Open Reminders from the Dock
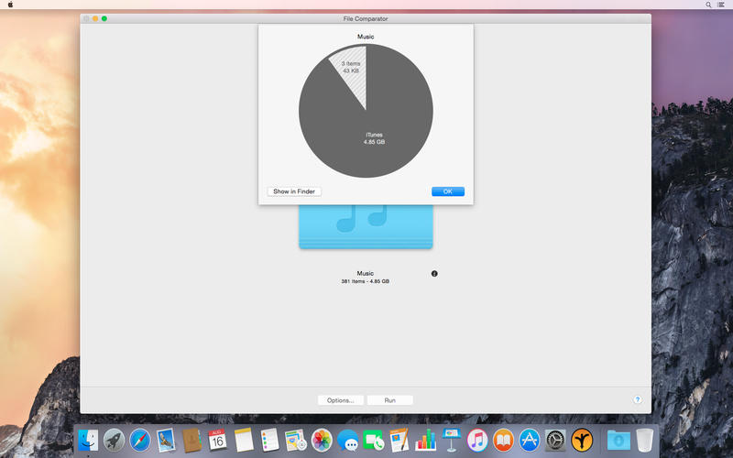733x458 pixels. click(269, 440)
